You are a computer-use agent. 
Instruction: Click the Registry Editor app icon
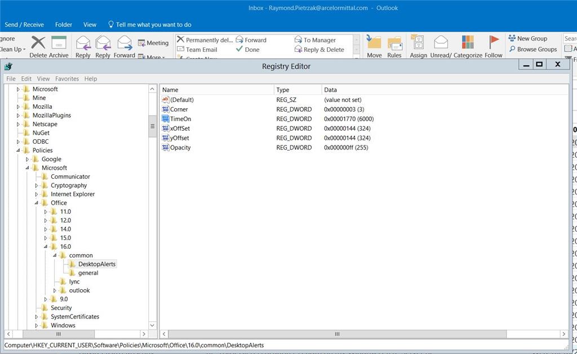(8, 67)
